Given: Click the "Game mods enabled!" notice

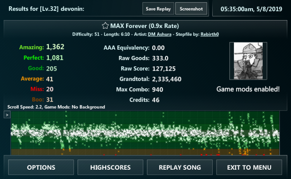Looking at the screenshot, I should 248,89.
